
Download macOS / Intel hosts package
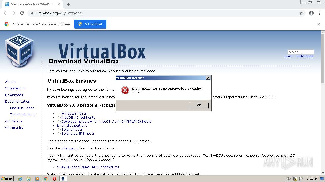click(x=78, y=117)
